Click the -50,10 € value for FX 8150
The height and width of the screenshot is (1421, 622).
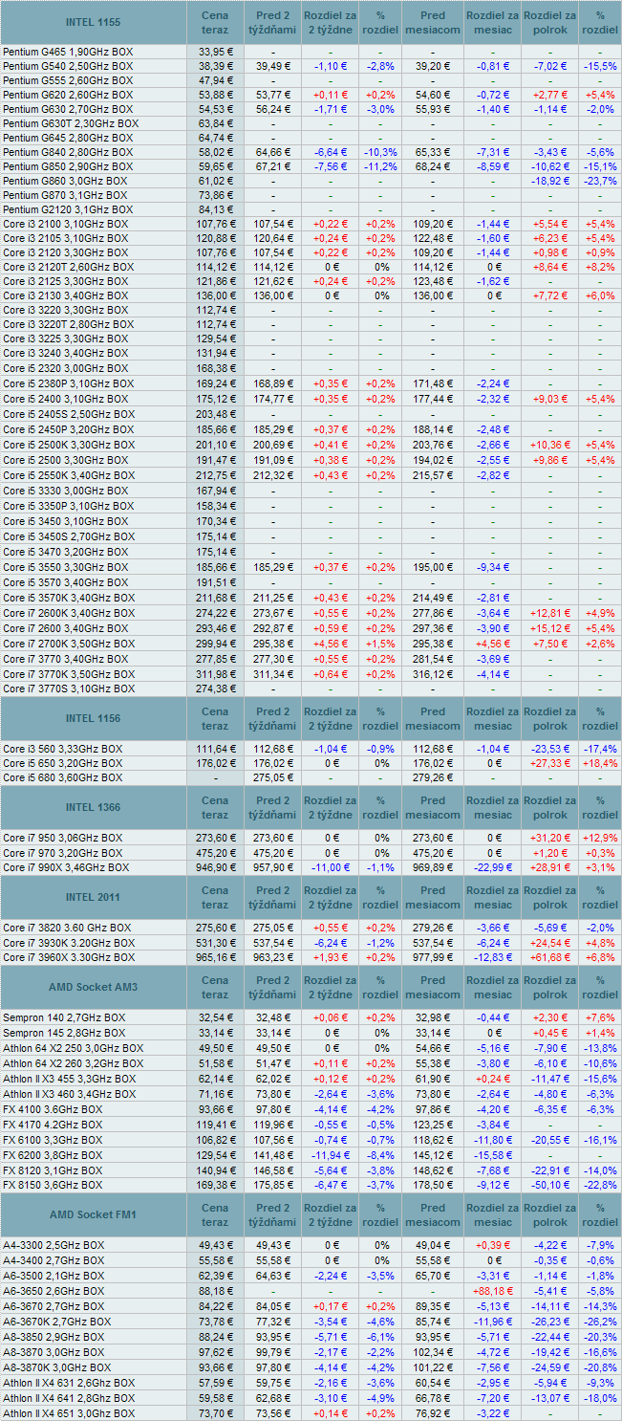(x=549, y=1185)
